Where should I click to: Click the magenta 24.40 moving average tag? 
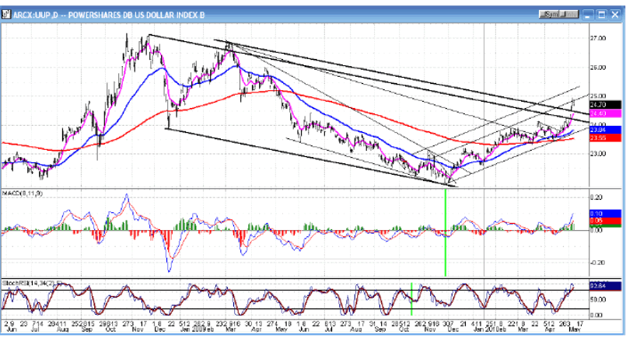click(605, 113)
